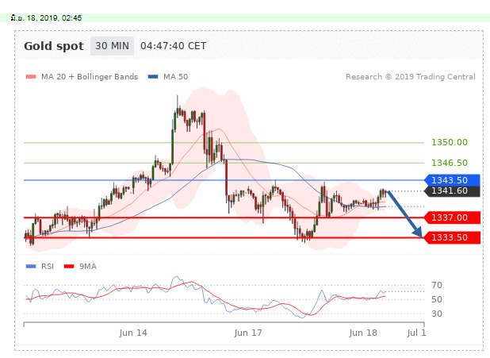Click the RSI 50 level label
Viewport: 490px width, 358px height.
click(437, 299)
